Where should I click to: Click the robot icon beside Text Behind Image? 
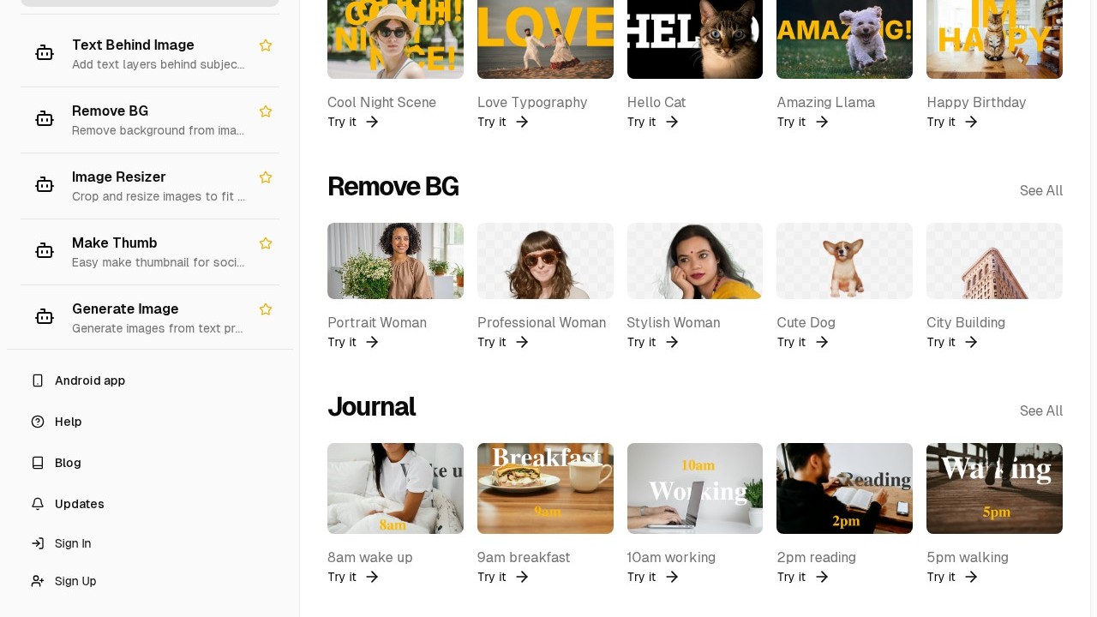click(45, 53)
